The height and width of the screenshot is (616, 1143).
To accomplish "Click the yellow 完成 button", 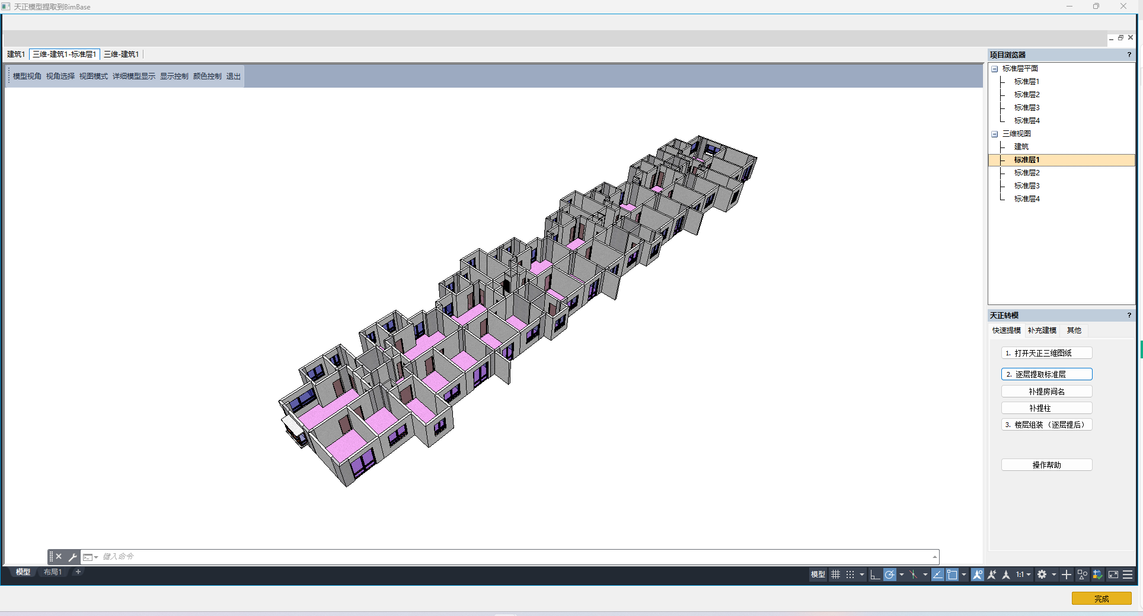I will [x=1102, y=599].
